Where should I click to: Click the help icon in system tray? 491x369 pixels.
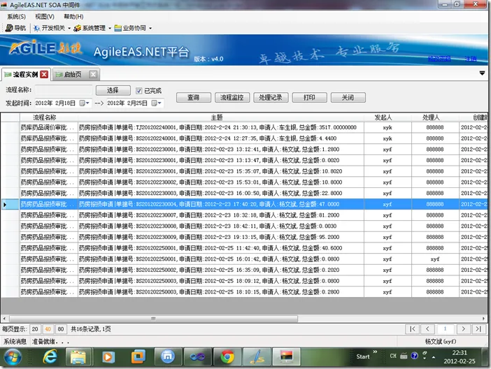click(414, 356)
